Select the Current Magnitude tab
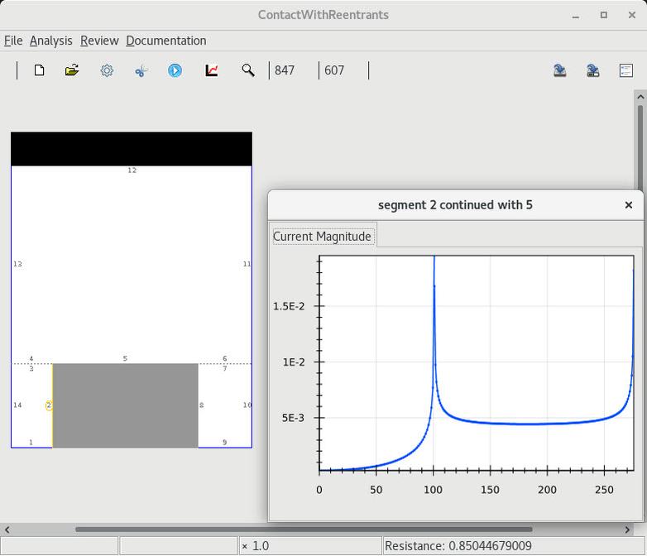The image size is (647, 556). (x=322, y=237)
